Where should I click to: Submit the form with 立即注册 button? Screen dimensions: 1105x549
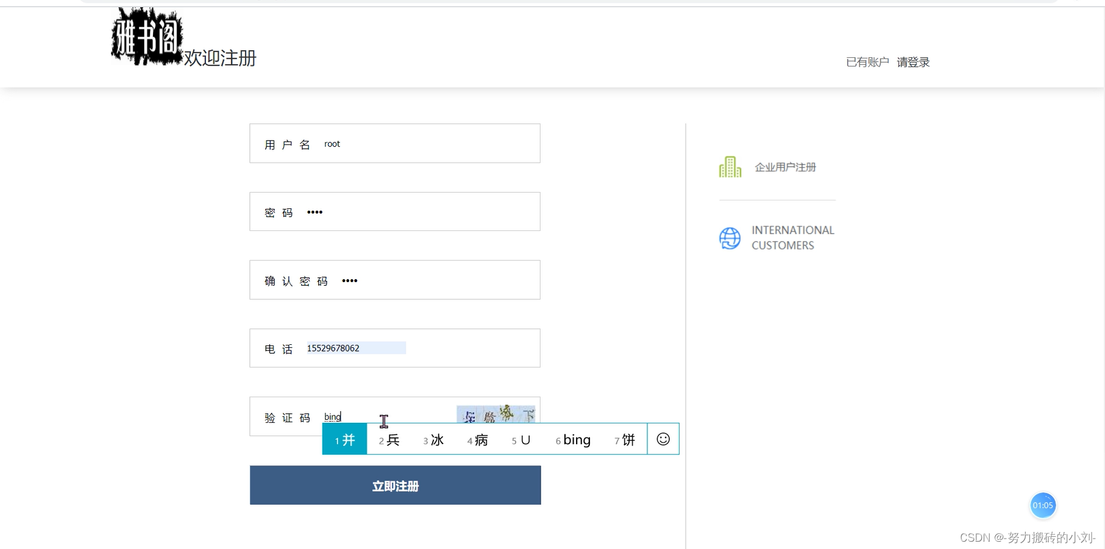[395, 485]
